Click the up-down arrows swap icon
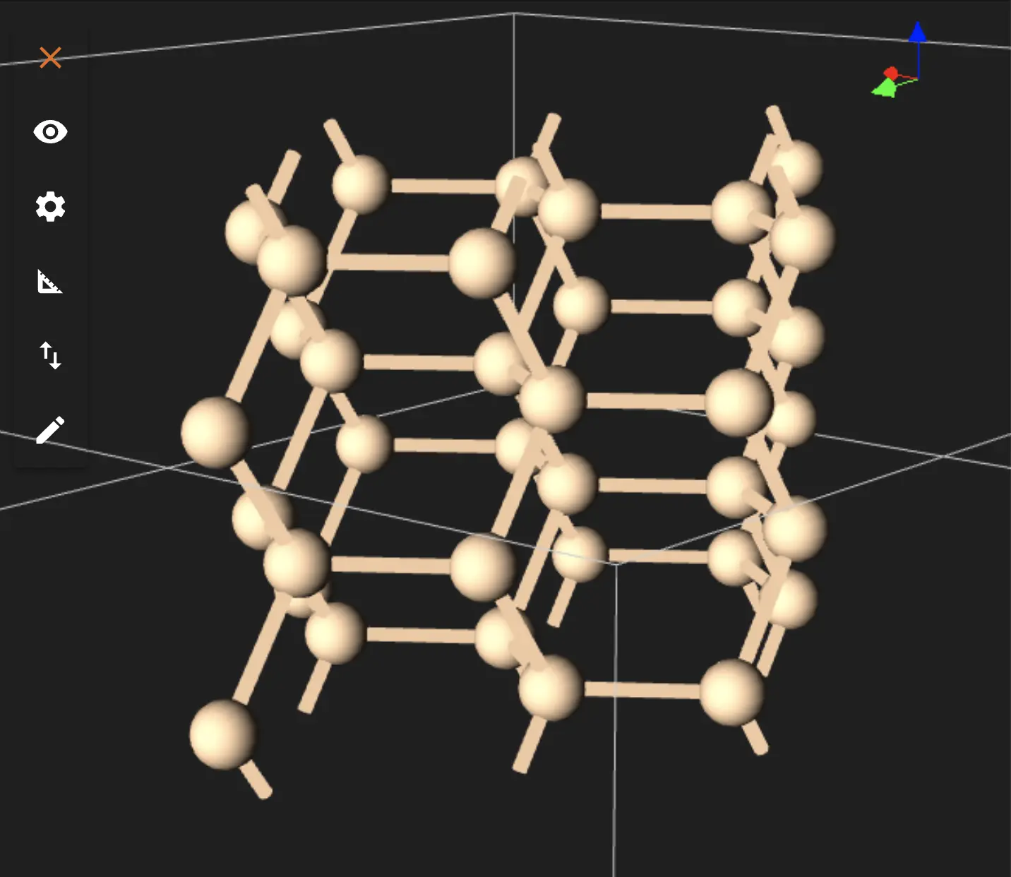This screenshot has height=877, width=1011. [x=50, y=355]
